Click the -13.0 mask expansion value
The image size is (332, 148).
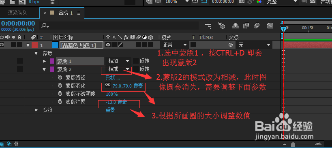tap(111, 102)
